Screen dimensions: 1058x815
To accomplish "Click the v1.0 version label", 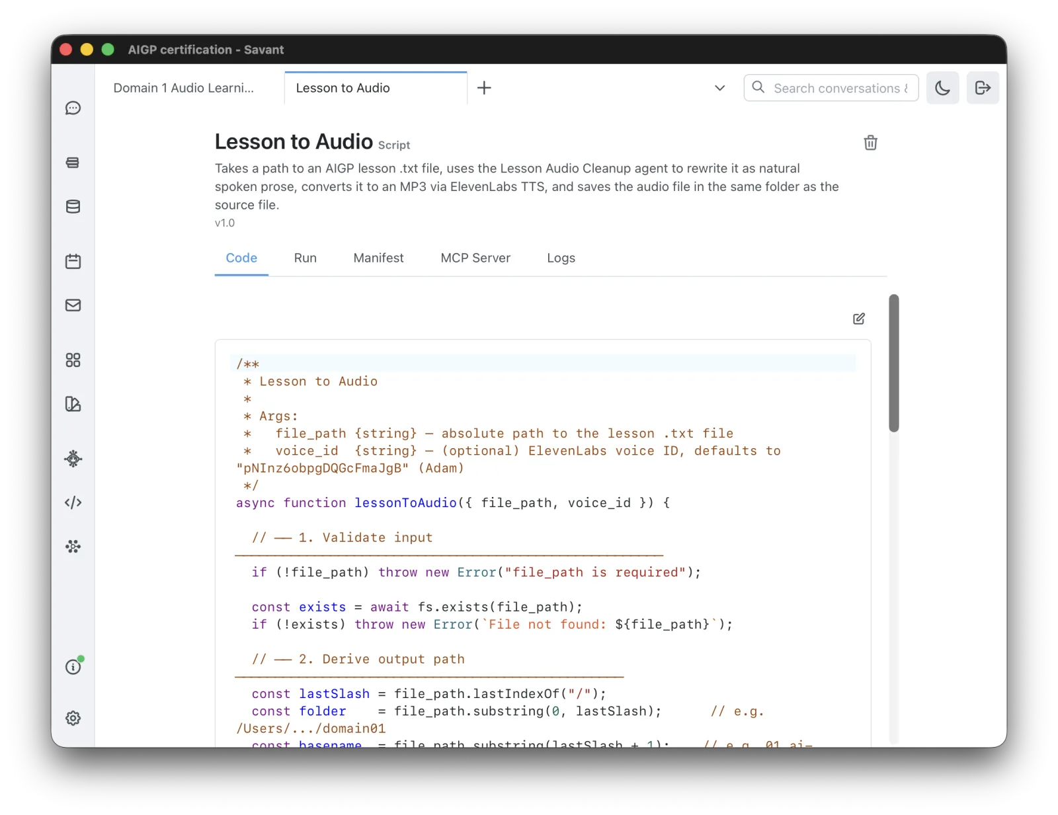I will [225, 223].
